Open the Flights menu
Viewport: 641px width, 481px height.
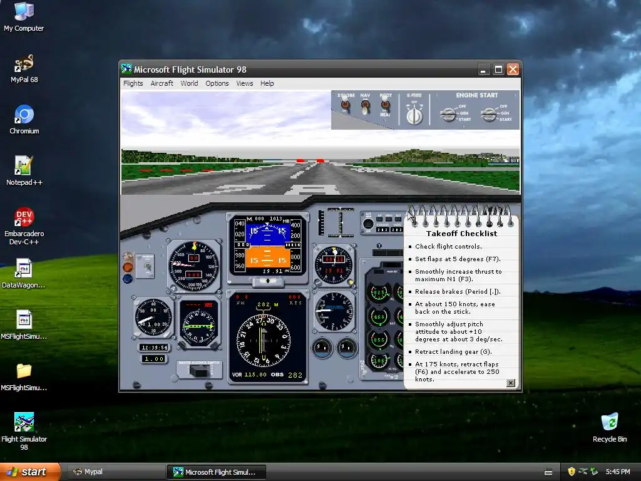coord(133,83)
